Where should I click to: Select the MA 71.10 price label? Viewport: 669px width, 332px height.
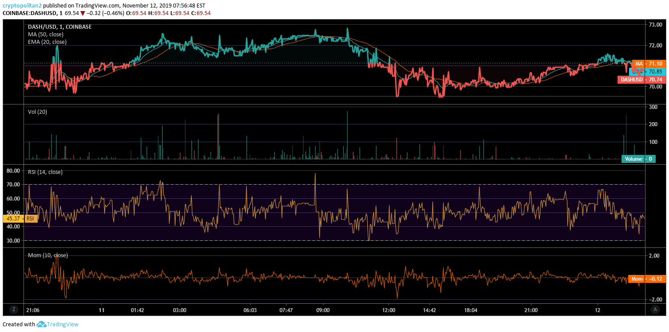pyautogui.click(x=649, y=64)
